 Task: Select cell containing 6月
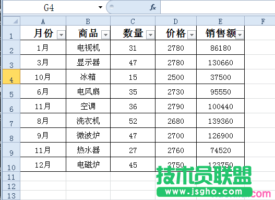tap(43, 91)
